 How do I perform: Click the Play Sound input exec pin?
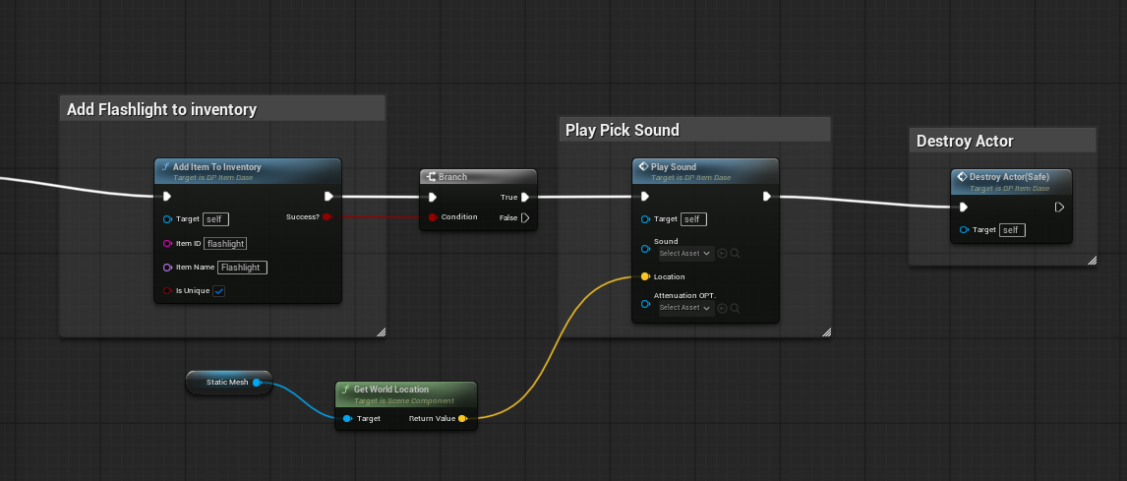(645, 197)
